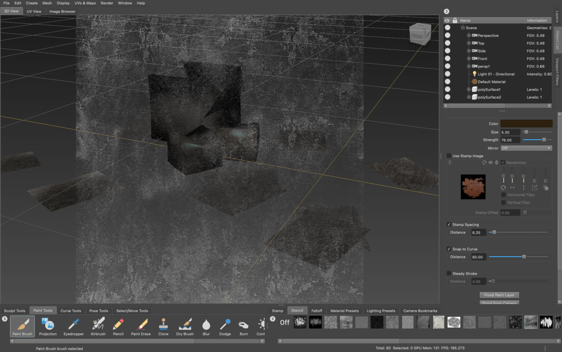Pick the Eyedropper tool
Viewport: 562px width, 352px height.
(x=74, y=326)
